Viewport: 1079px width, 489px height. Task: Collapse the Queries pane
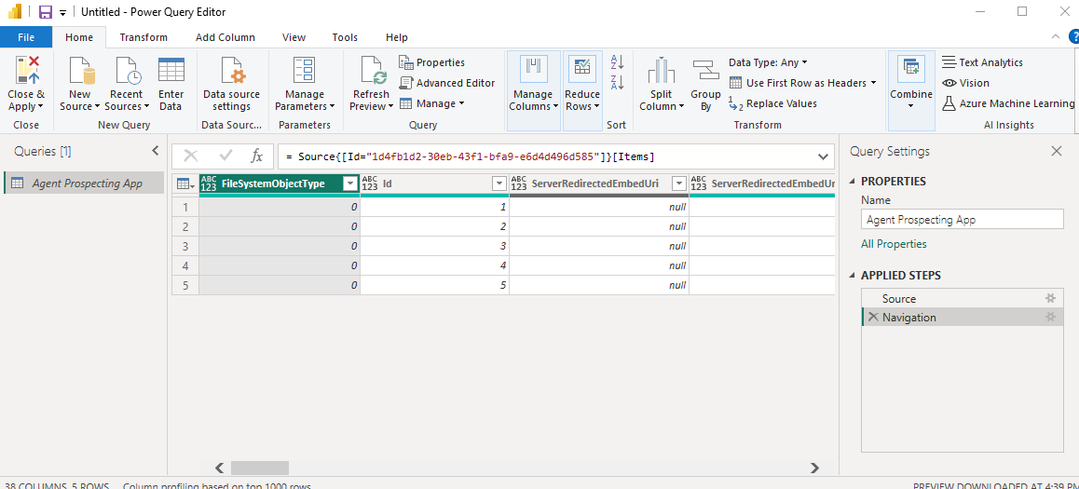[155, 151]
